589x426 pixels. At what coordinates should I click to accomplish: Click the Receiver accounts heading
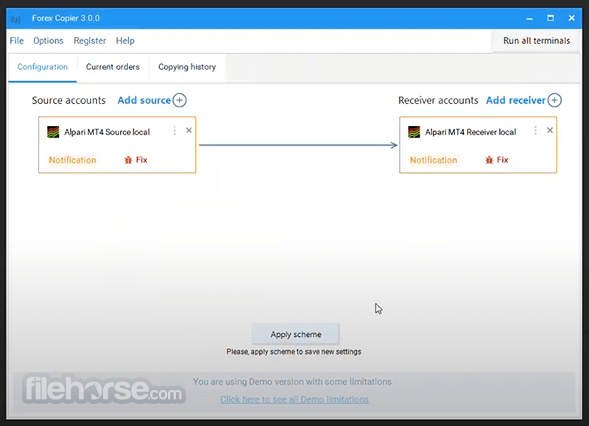pyautogui.click(x=438, y=100)
